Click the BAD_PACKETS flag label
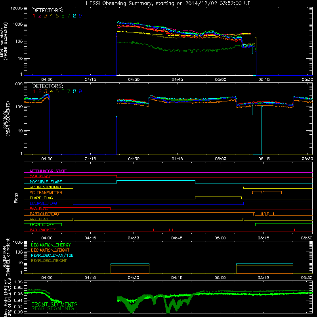 click(43, 230)
